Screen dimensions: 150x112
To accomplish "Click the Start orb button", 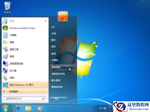I will click(5, 108).
